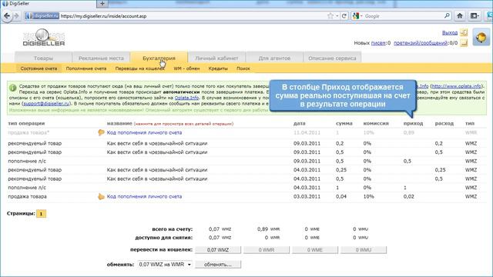The image size is (493, 277).
Task: Click the претензий/сообщений link
Action: 421,43
